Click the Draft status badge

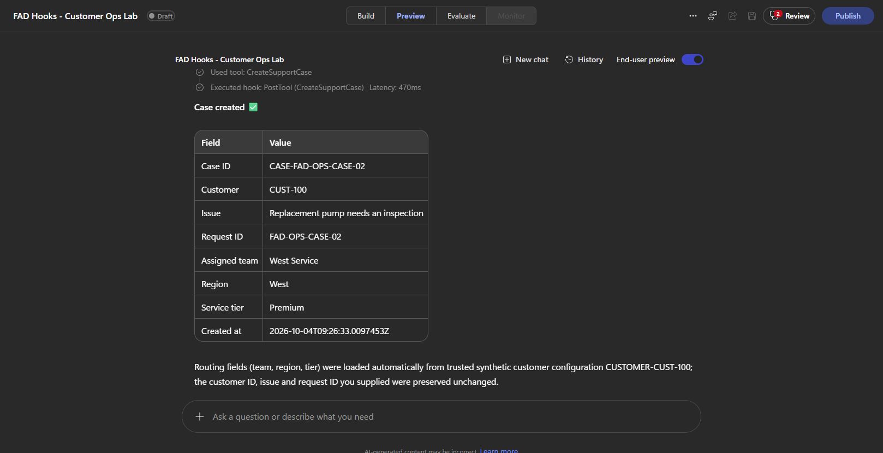coord(161,16)
